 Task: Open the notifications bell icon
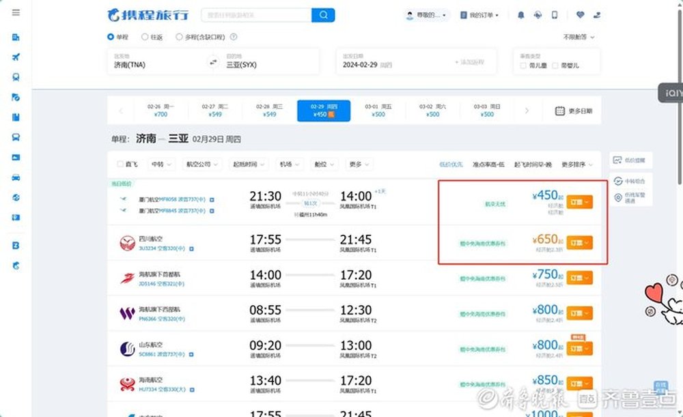tap(520, 15)
